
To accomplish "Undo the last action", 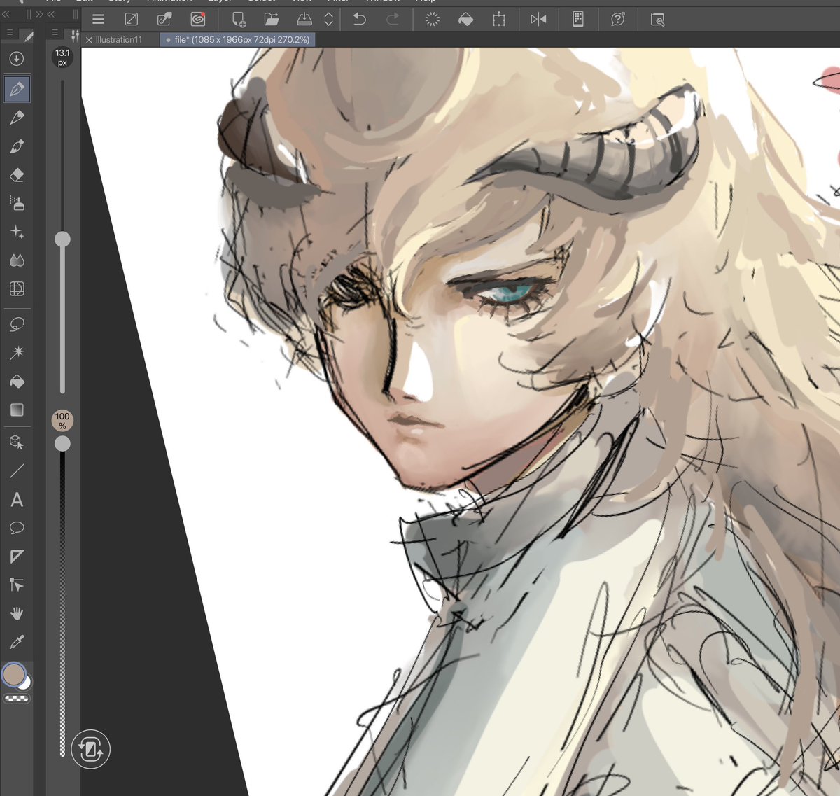I will pos(360,20).
